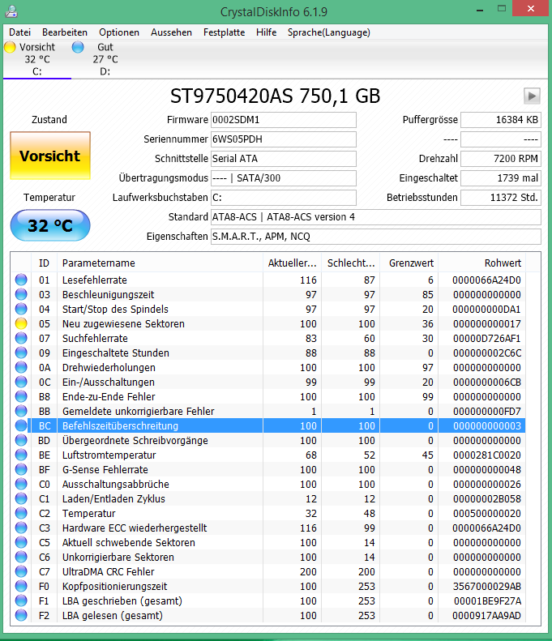Click the status orb of Suchfehlerrate row
This screenshot has height=641, width=552.
[21, 338]
